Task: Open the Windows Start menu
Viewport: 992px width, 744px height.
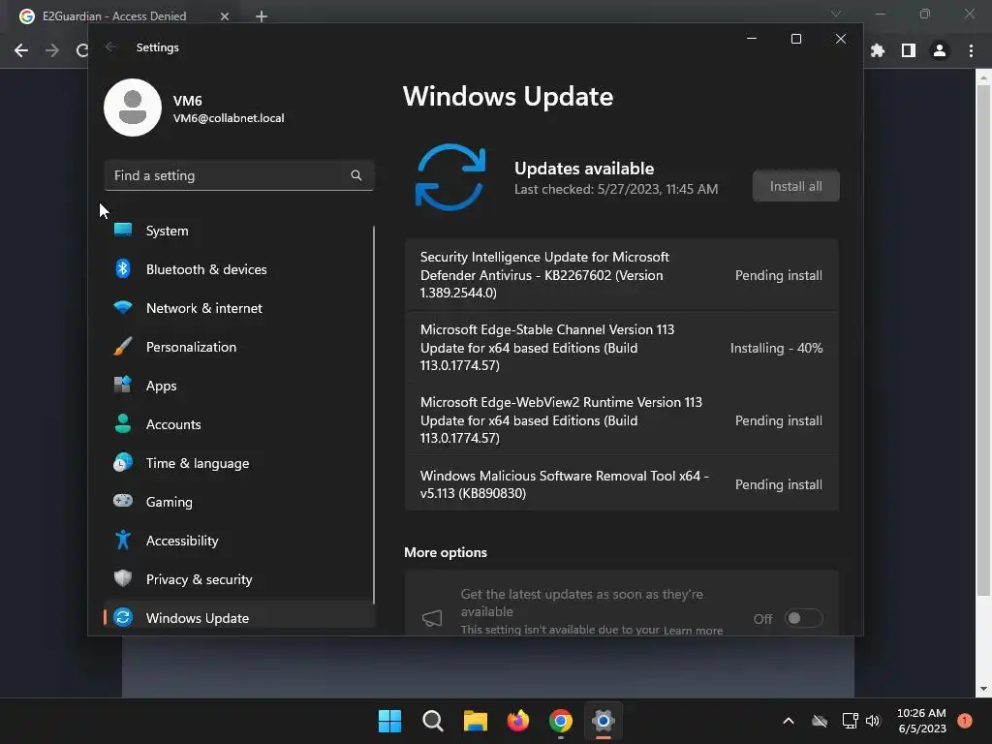Action: click(389, 721)
